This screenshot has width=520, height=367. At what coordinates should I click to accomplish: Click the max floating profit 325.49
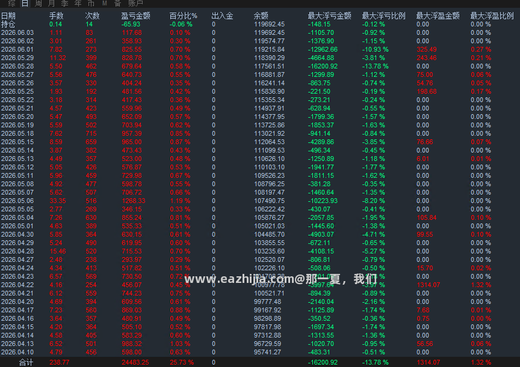pos(427,49)
